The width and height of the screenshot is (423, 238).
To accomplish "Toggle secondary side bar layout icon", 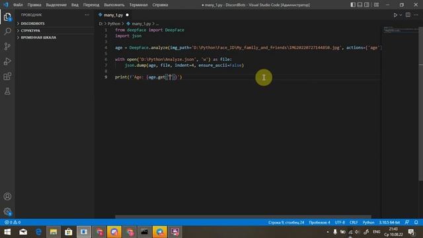I will pos(367,5).
